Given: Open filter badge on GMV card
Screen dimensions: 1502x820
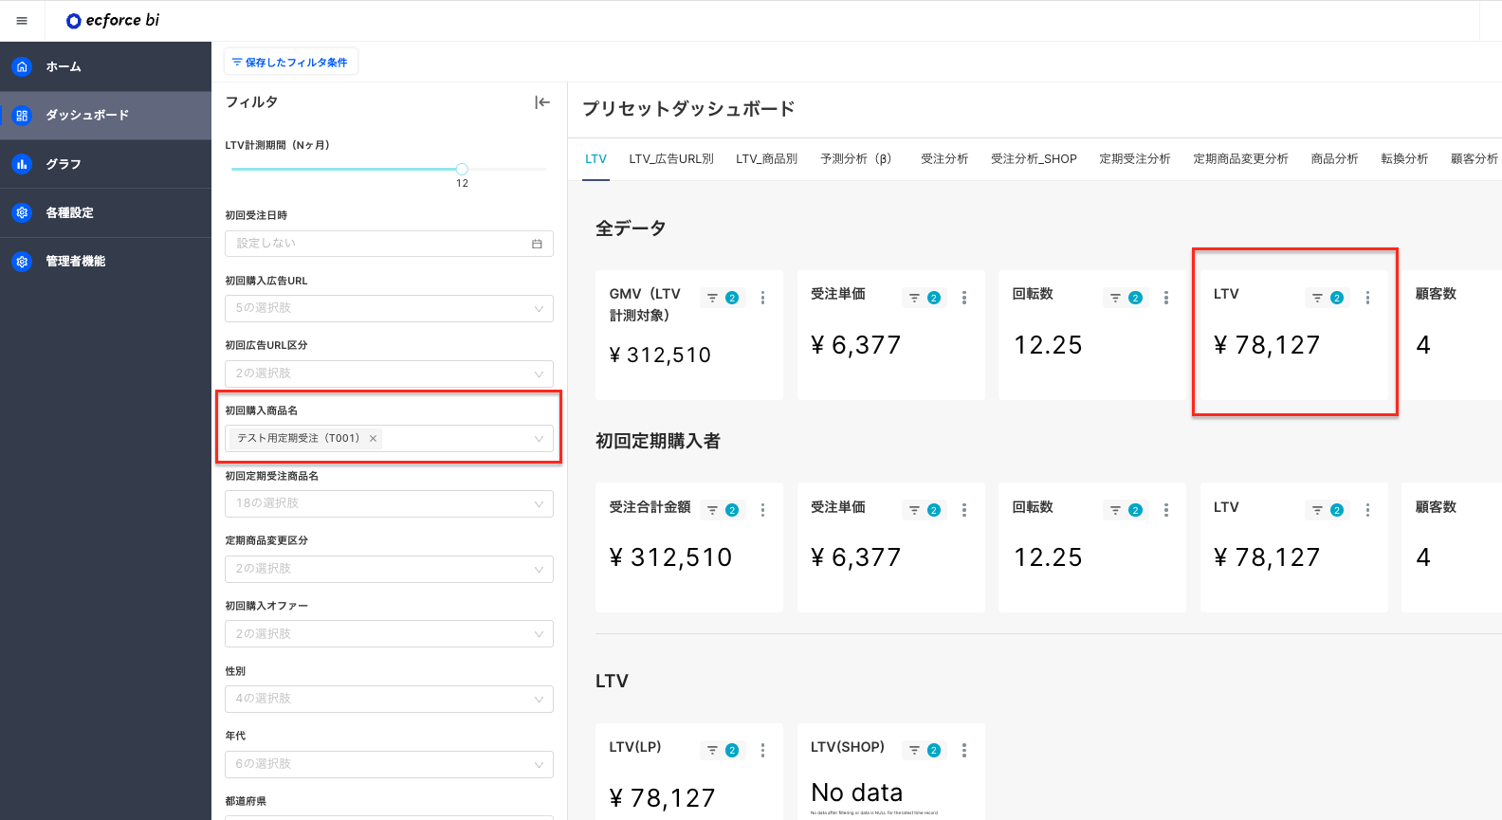Looking at the screenshot, I should 723,298.
